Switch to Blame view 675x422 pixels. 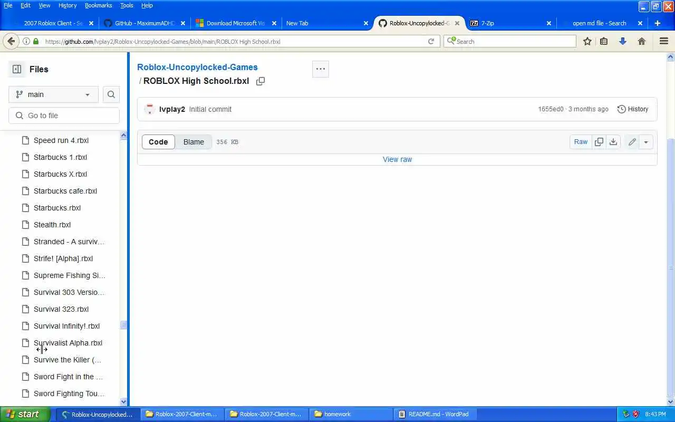click(194, 142)
